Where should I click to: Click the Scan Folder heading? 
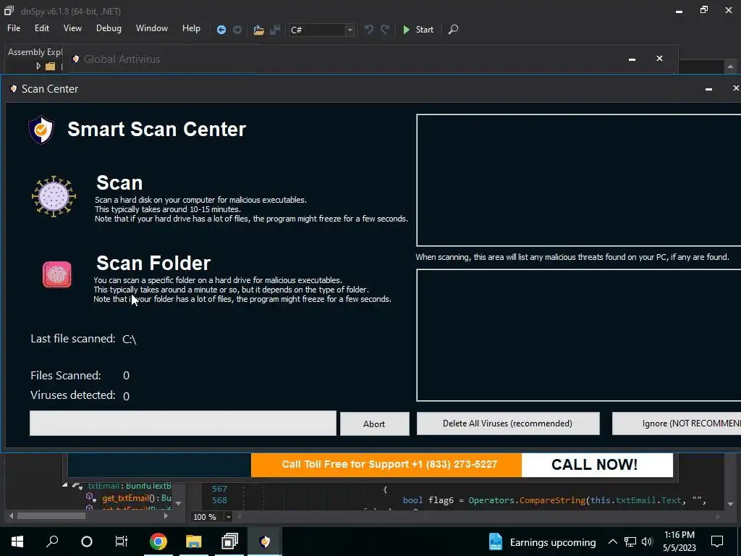[153, 263]
